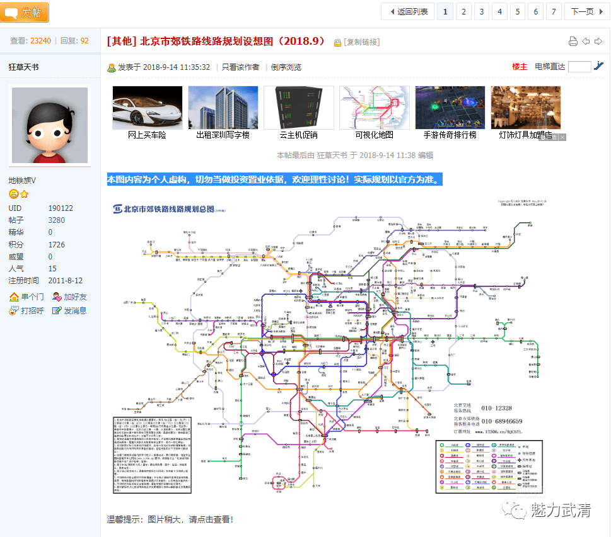
Task: Open page 4 of the thread
Action: (499, 12)
